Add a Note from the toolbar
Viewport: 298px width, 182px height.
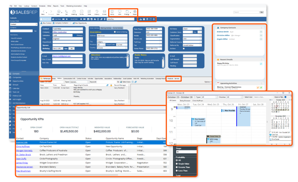click(89, 12)
